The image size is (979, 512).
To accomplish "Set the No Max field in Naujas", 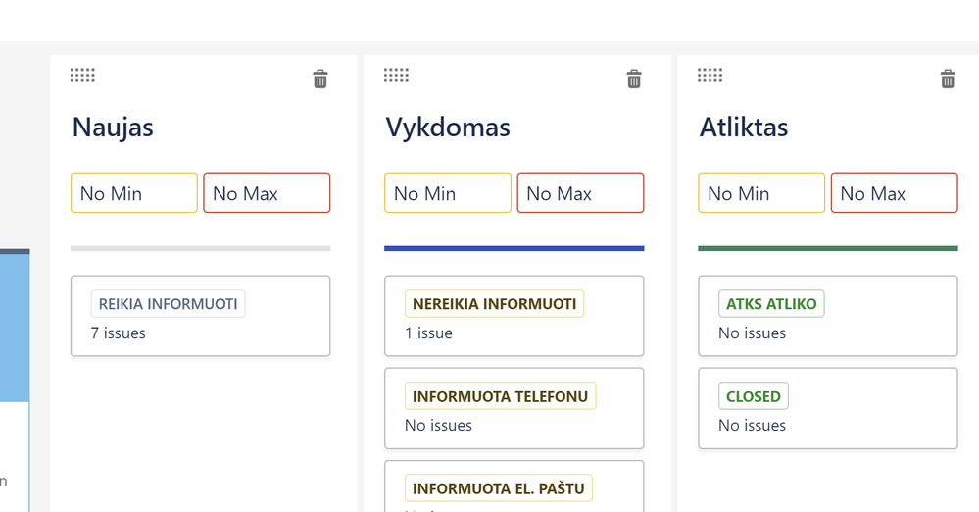I will 267,193.
